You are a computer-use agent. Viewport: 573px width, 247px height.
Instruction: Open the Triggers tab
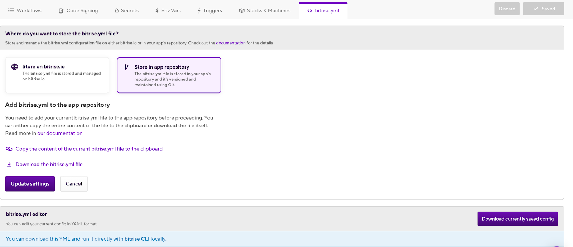pos(210,11)
